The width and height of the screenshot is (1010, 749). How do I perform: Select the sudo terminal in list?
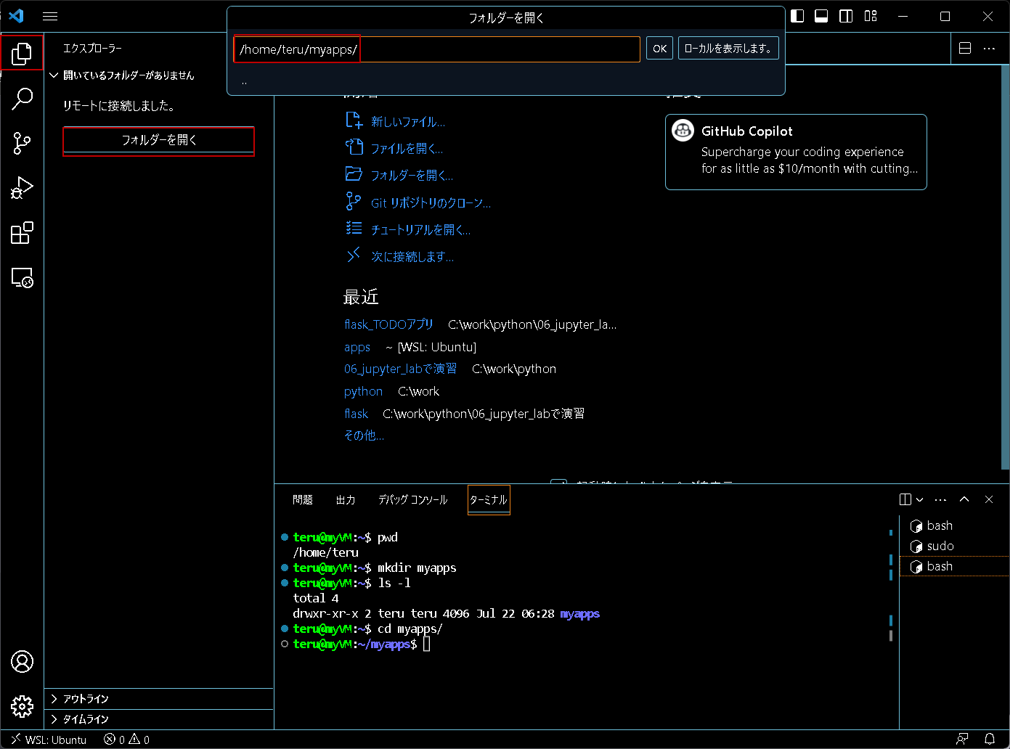point(953,546)
